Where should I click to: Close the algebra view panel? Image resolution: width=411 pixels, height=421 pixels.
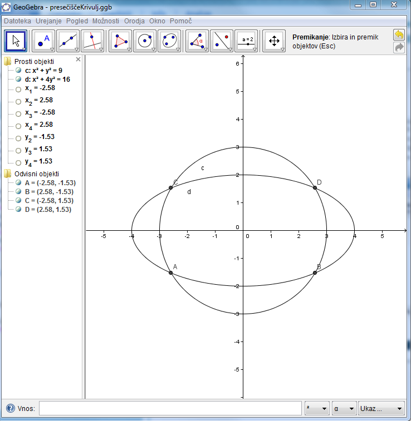78,59
